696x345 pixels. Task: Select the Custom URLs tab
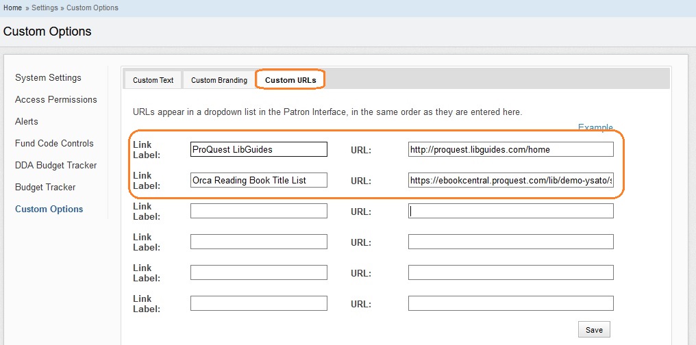coord(290,80)
